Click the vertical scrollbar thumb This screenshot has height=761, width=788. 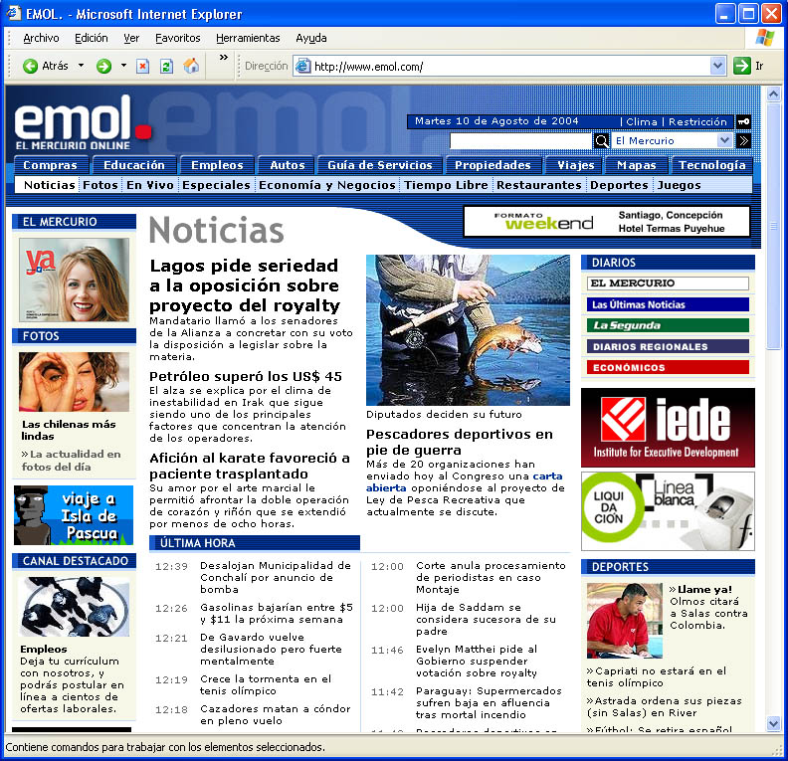click(x=773, y=226)
